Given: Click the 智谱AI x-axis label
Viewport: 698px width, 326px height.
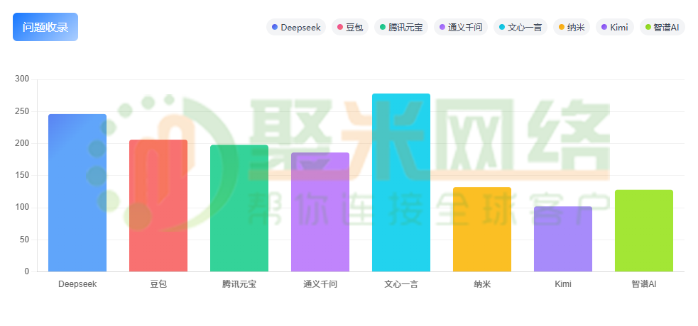Looking at the screenshot, I should tap(644, 284).
